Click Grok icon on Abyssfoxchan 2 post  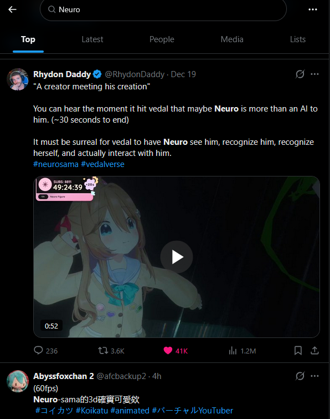[300, 376]
